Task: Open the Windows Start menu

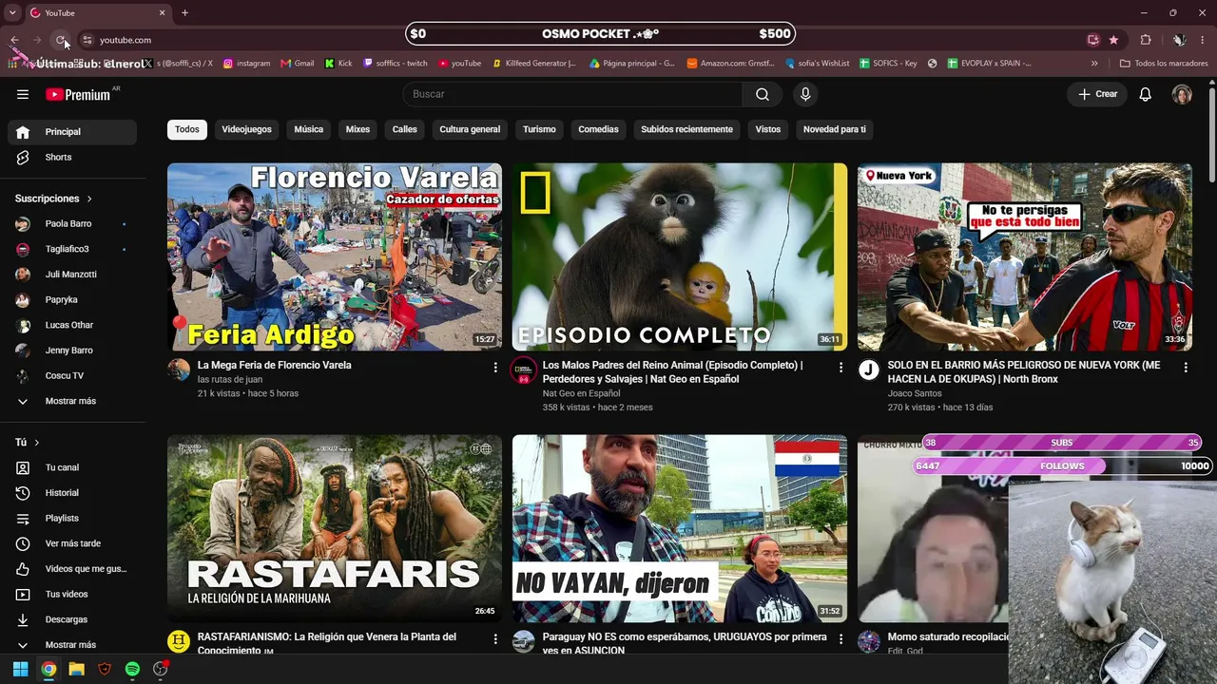Action: (20, 669)
